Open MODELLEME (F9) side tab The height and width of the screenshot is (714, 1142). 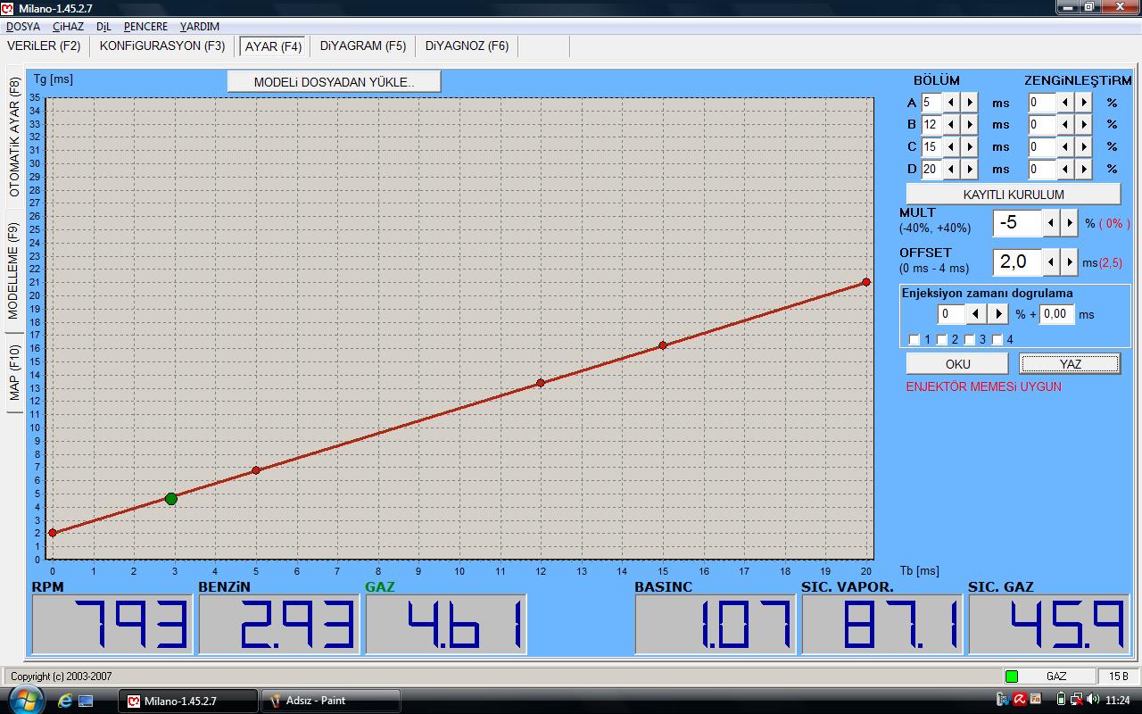click(x=14, y=271)
